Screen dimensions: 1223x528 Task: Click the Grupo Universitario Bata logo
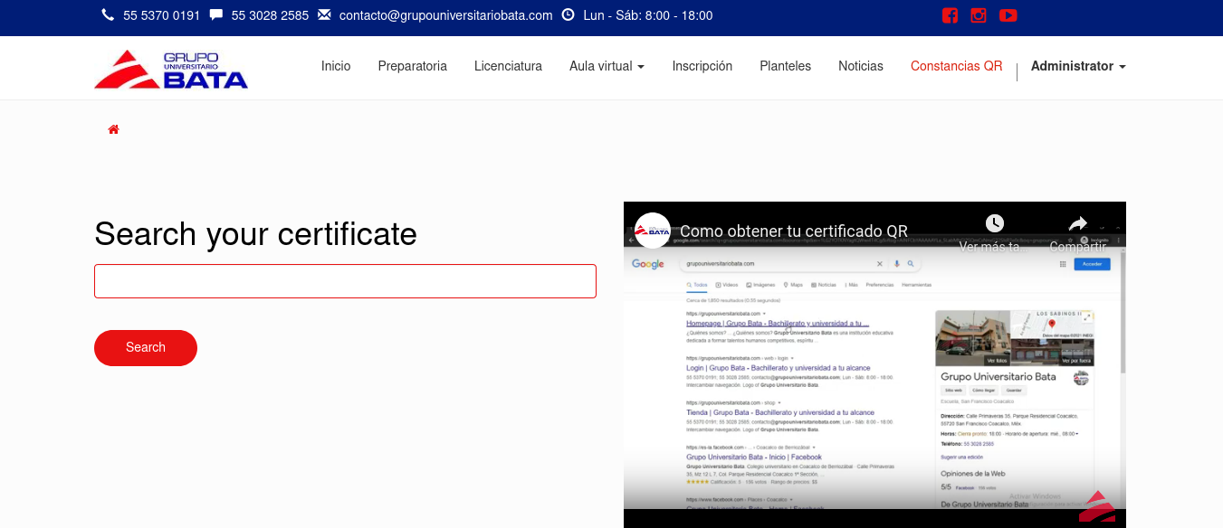[171, 70]
